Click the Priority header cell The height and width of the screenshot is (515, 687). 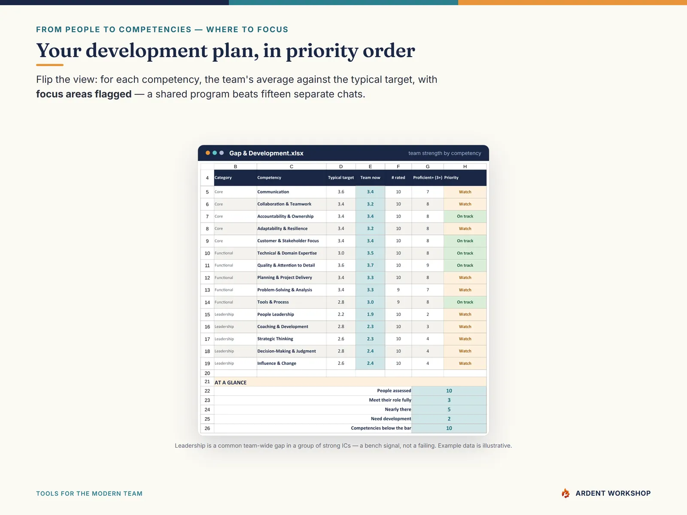(465, 178)
